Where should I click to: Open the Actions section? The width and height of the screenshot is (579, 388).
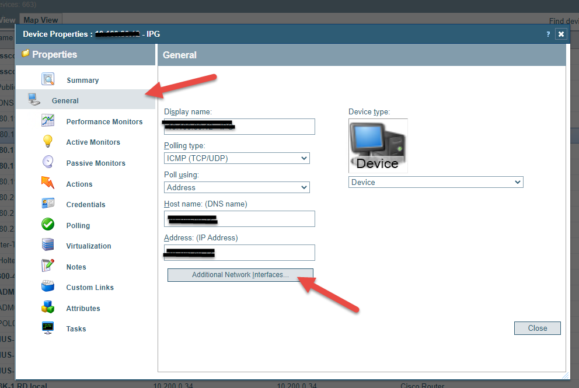[x=79, y=184]
